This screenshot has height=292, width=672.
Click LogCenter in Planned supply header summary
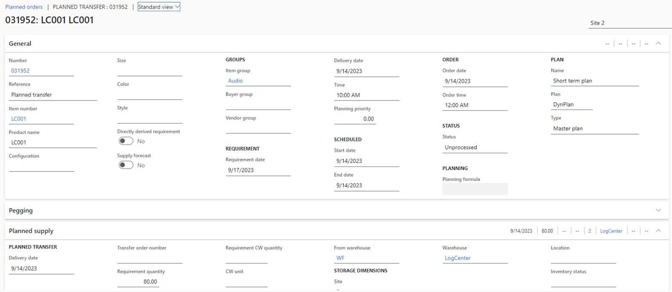point(611,231)
